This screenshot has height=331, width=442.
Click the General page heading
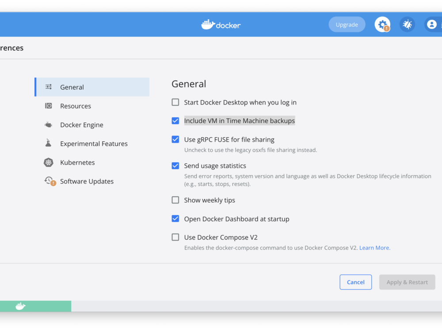coord(189,84)
